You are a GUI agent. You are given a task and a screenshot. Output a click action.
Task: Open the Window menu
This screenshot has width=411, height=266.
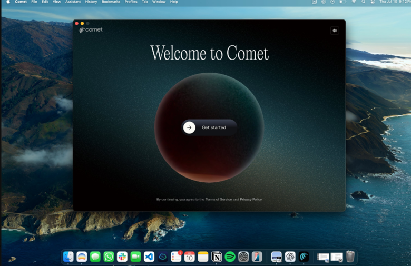[159, 2]
